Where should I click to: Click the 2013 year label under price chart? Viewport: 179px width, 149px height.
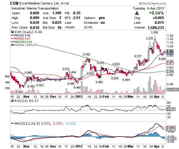[78, 97]
